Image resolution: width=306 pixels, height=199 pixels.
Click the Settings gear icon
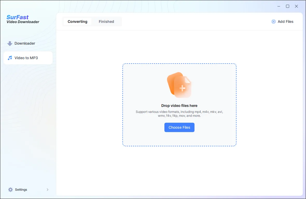pyautogui.click(x=10, y=190)
